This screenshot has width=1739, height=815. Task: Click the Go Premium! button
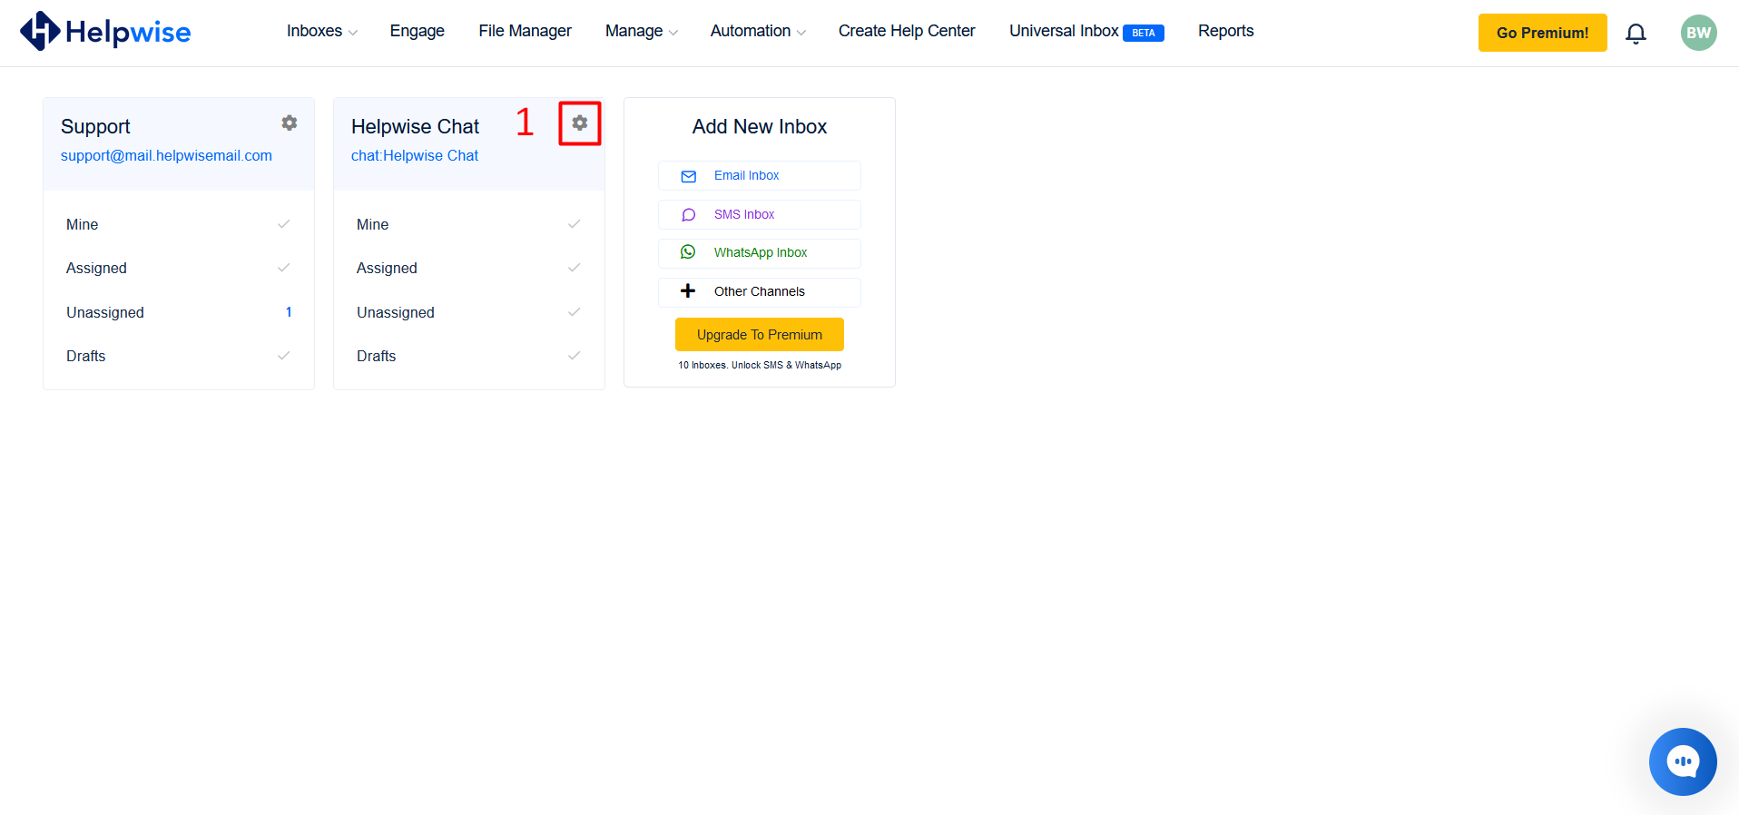1542,33
